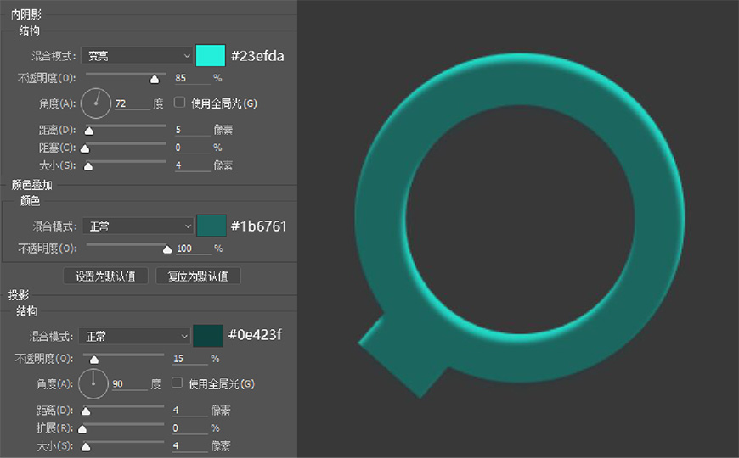This screenshot has height=458, width=739.
Task: Enable global light for Inner Shadow
Action: click(x=179, y=103)
